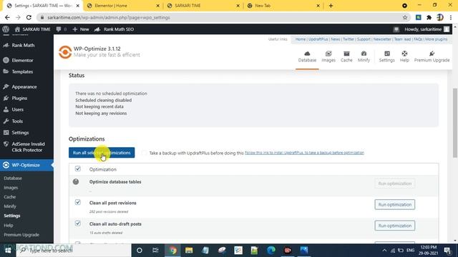
Task: Enable backup with UpdraftPlus checkbox
Action: tap(144, 153)
